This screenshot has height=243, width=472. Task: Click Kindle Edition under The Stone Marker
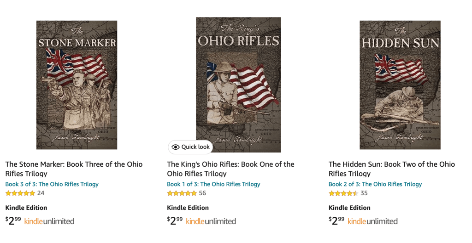tap(26, 208)
